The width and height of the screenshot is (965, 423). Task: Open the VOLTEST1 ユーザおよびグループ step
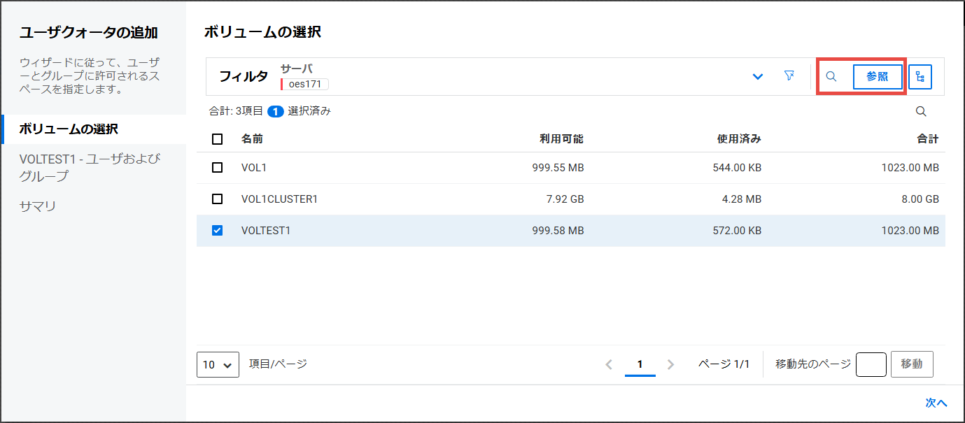90,167
